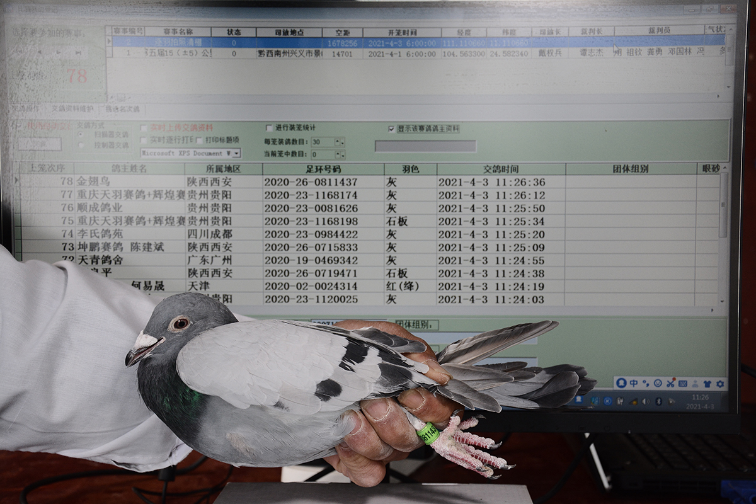Image resolution: width=756 pixels, height=504 pixels.
Task: Select the race row 黔西南州兴义市景
Action: coord(418,54)
